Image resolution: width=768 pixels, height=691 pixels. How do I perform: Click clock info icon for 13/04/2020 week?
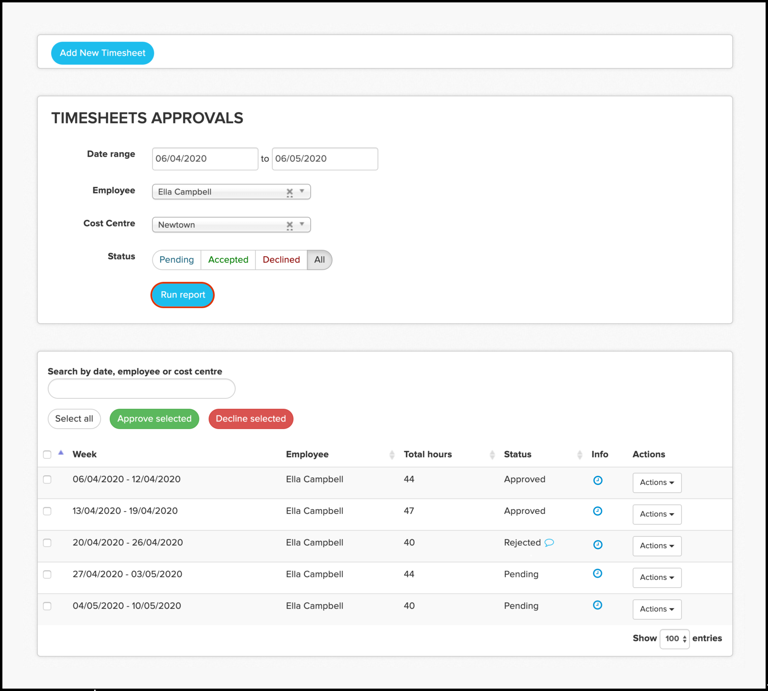pyautogui.click(x=598, y=511)
